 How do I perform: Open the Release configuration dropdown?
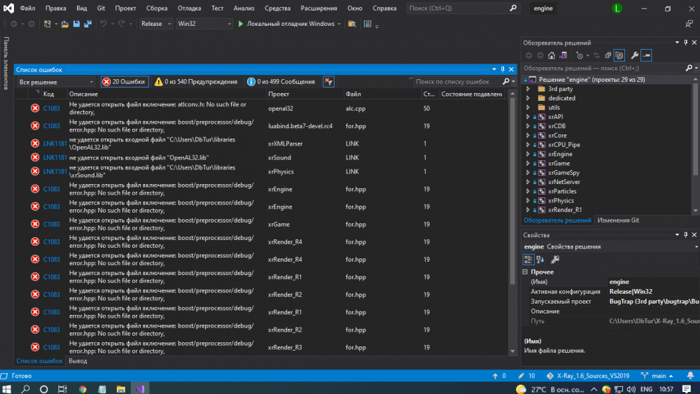click(x=155, y=24)
